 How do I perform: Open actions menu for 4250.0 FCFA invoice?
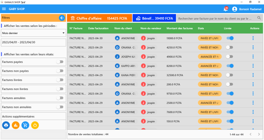point(253,47)
